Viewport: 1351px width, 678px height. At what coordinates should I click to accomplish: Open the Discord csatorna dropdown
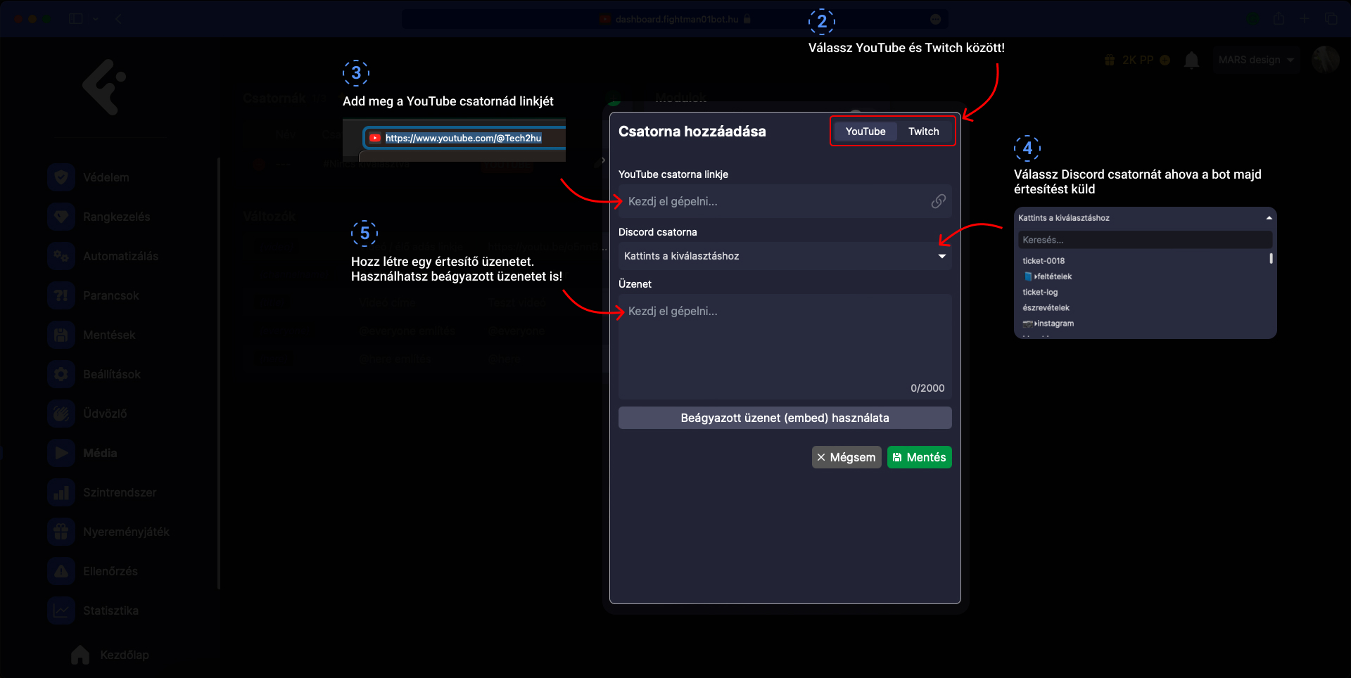785,256
